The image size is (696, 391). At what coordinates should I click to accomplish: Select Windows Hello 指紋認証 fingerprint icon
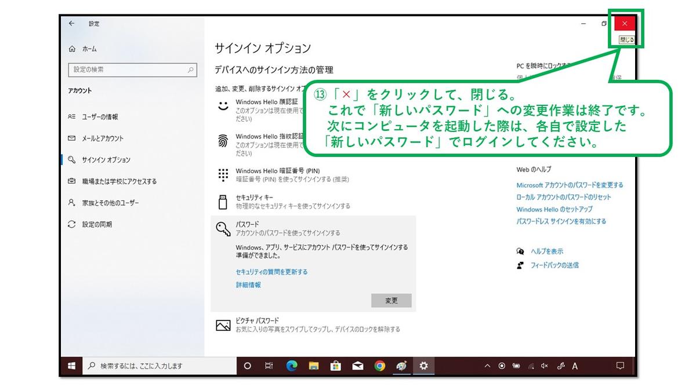point(223,141)
